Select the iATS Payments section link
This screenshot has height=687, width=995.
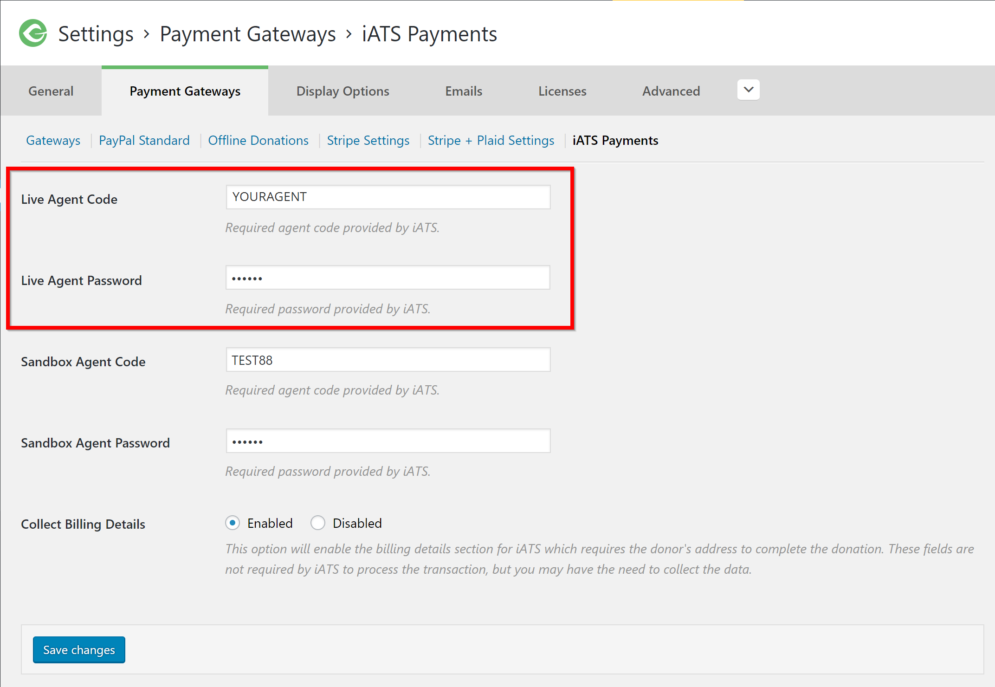pos(615,140)
